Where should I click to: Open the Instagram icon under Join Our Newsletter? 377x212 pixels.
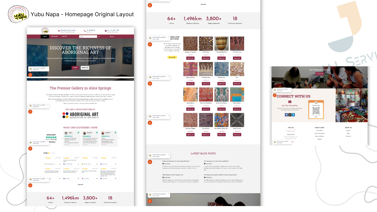point(290,115)
